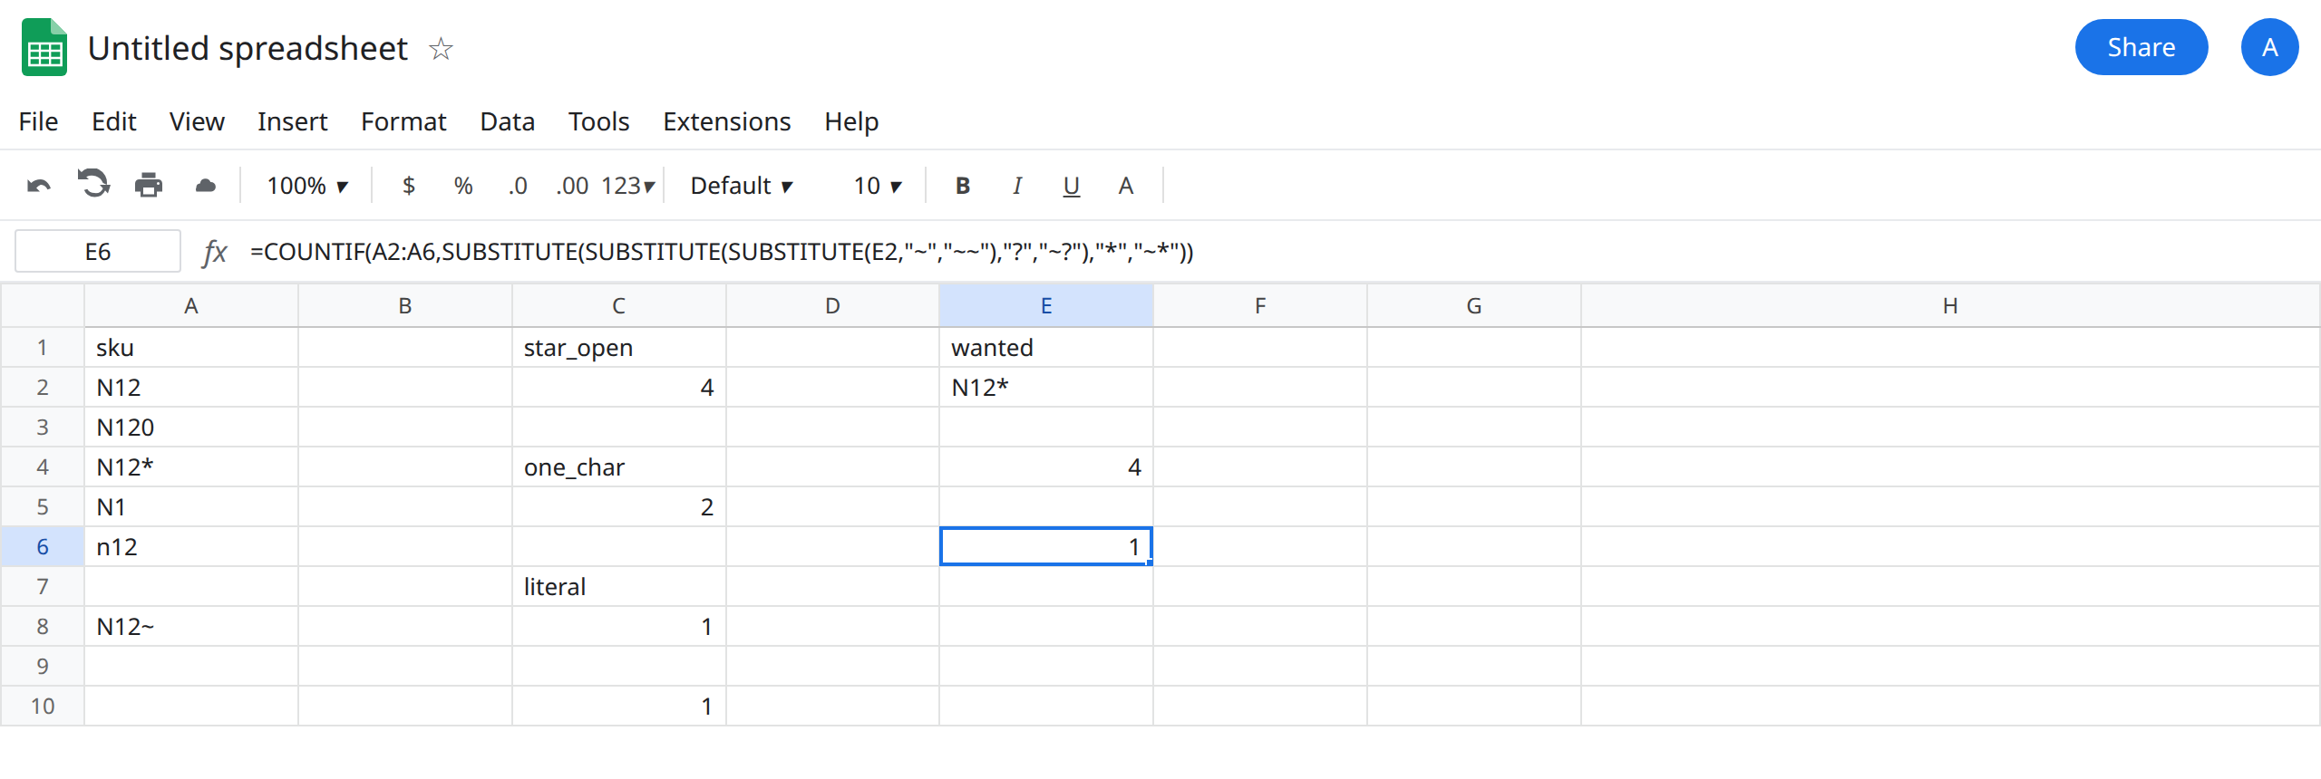This screenshot has width=2321, height=779.
Task: Open the Insert menu
Action: coord(292,121)
